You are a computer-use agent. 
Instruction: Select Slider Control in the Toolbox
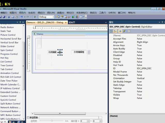[7, 46]
